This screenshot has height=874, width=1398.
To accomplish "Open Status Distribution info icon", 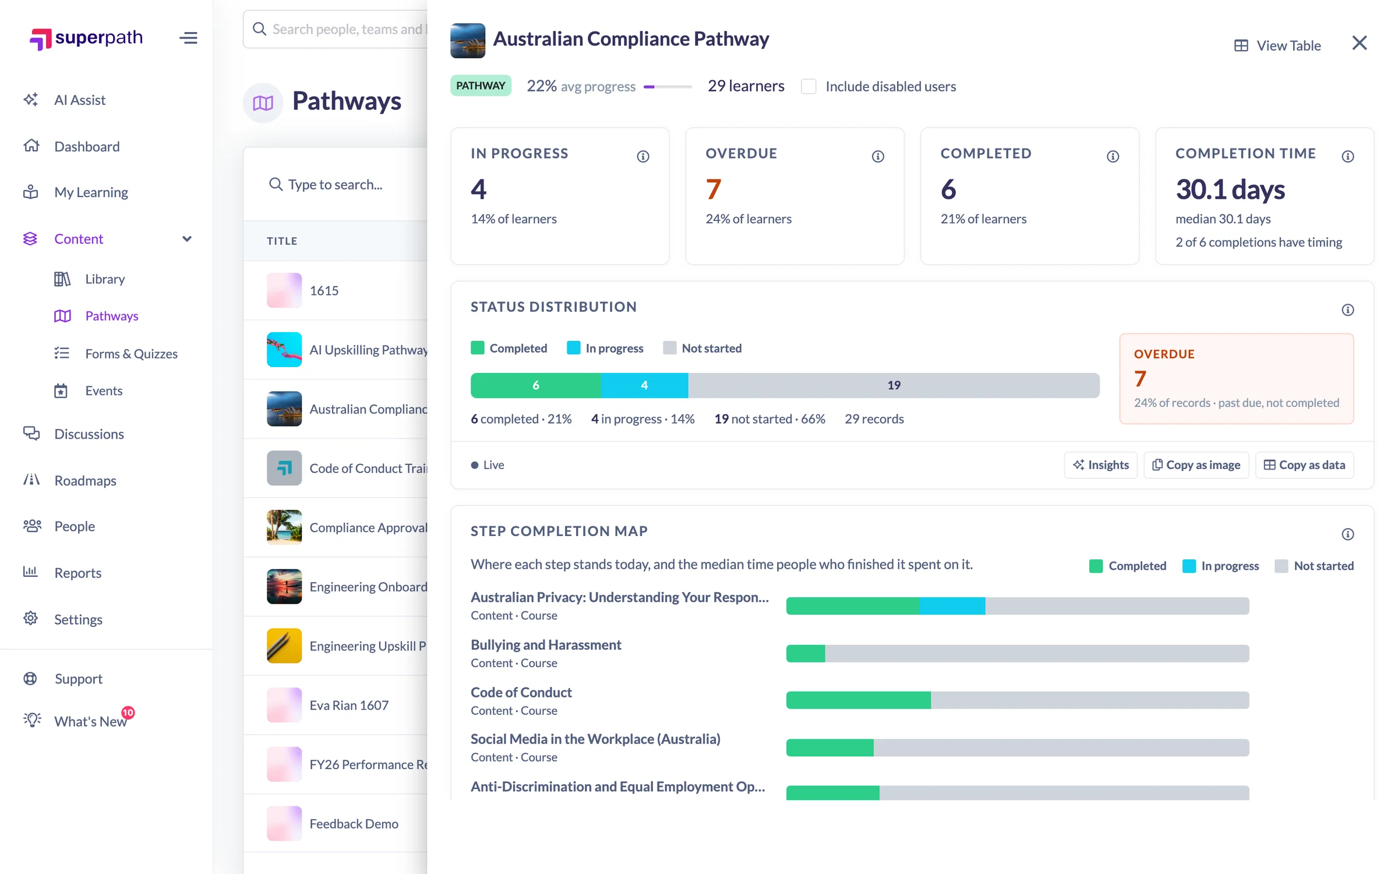I will coord(1348,310).
